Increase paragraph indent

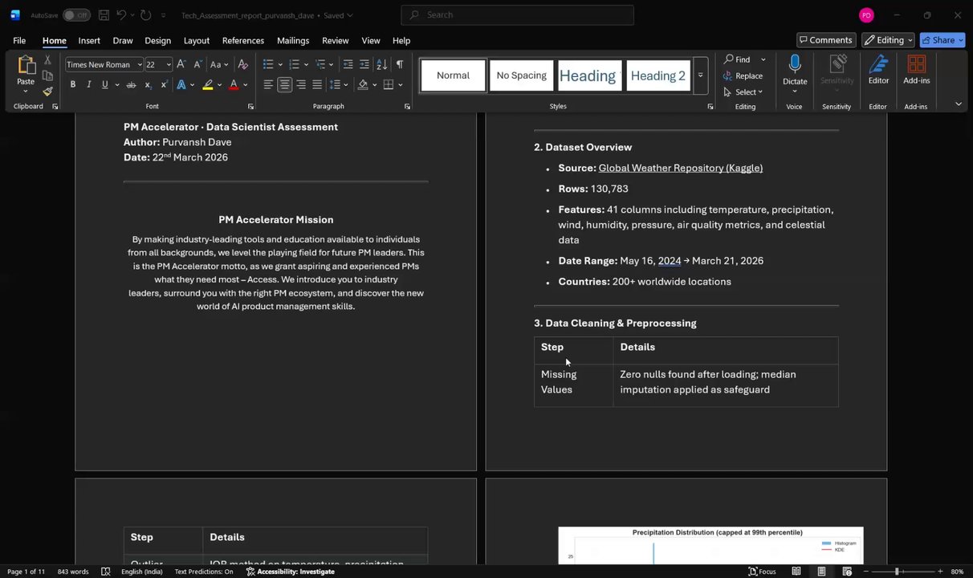(364, 64)
